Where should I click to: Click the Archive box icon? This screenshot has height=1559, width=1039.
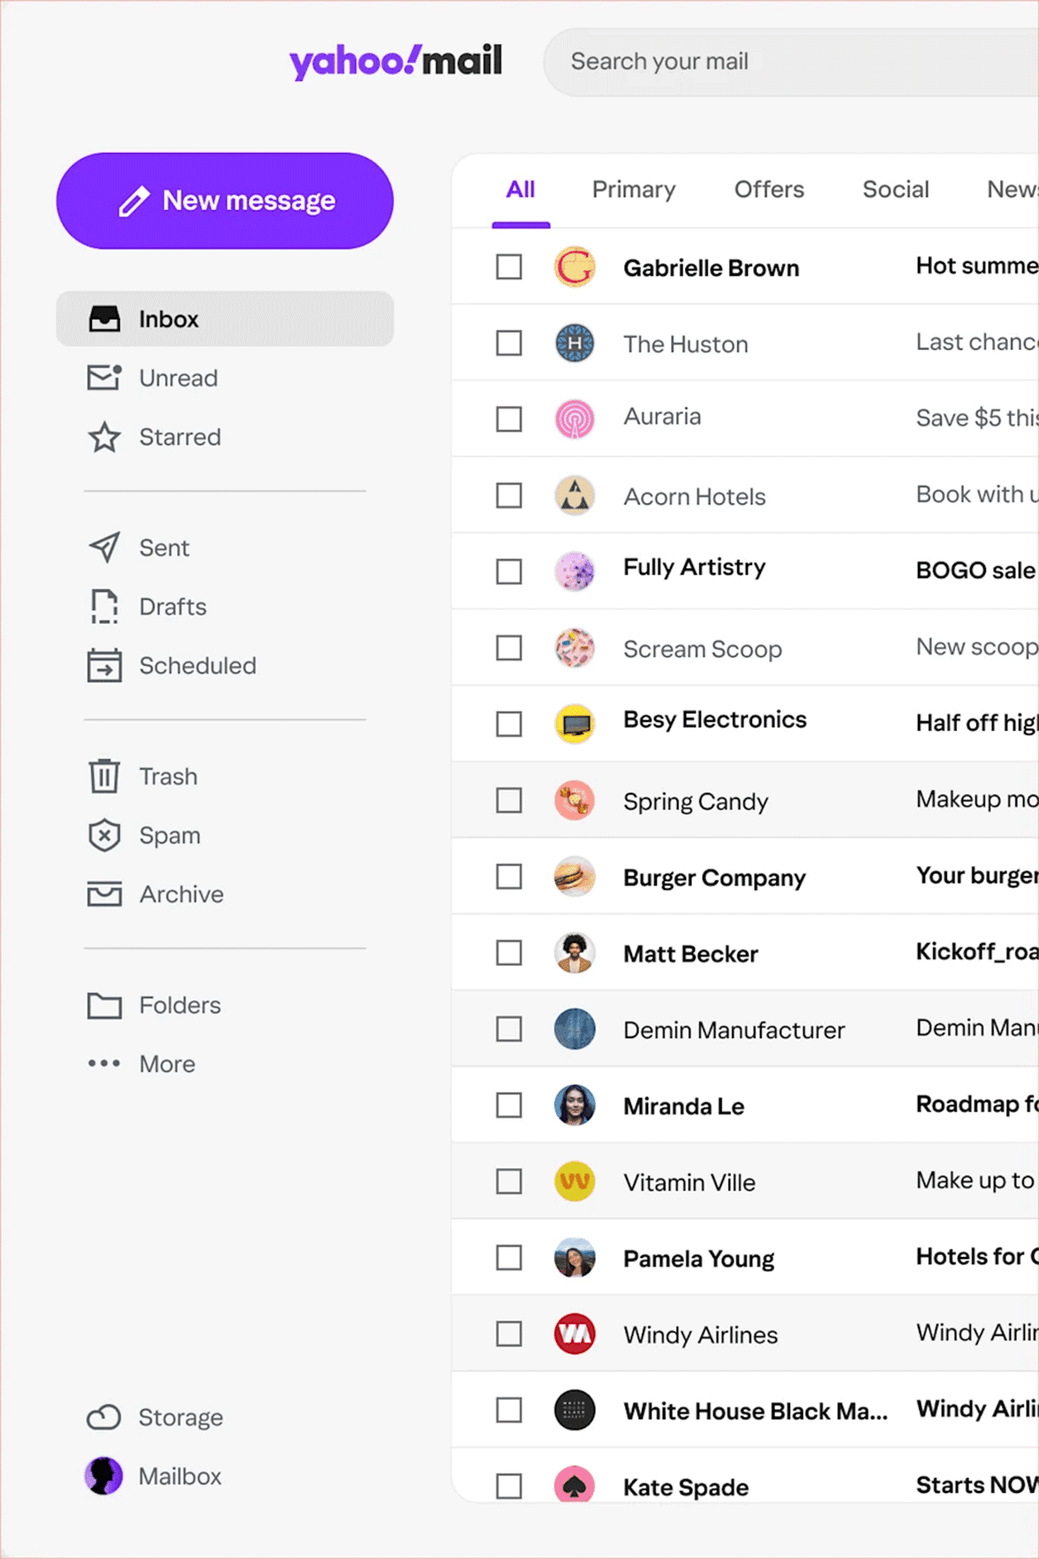[x=104, y=894]
